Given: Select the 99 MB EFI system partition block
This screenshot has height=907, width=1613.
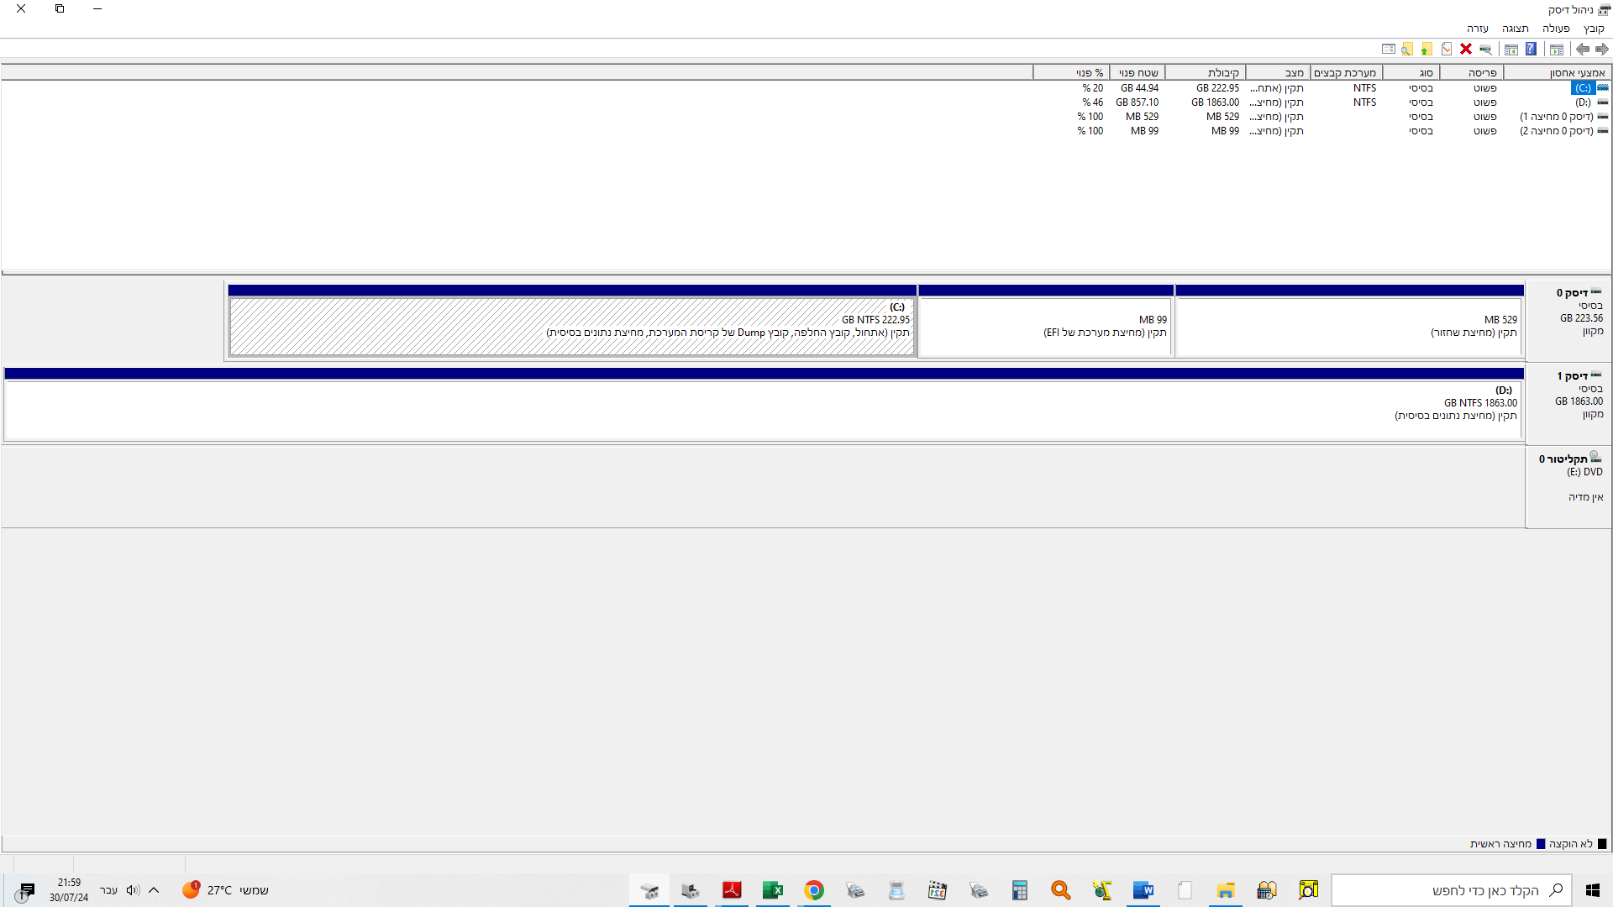Looking at the screenshot, I should point(1045,326).
